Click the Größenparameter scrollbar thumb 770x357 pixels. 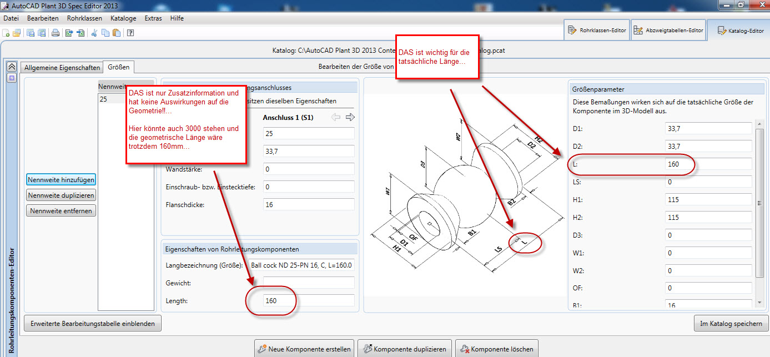pyautogui.click(x=759, y=204)
